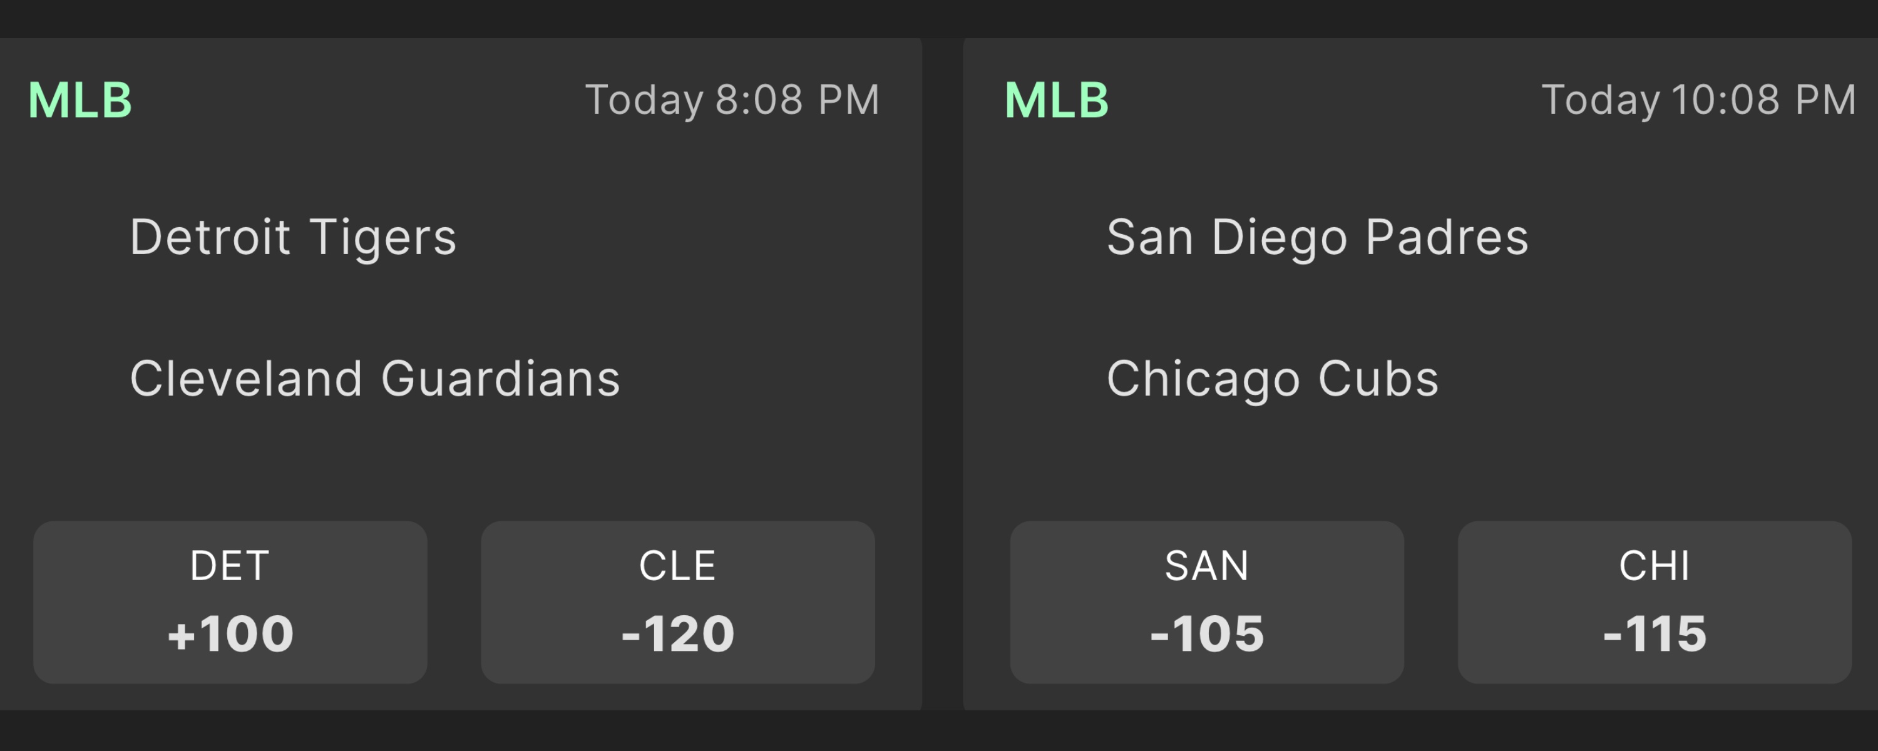Open the Detroit Tigers team name
The width and height of the screenshot is (1878, 751).
click(293, 237)
